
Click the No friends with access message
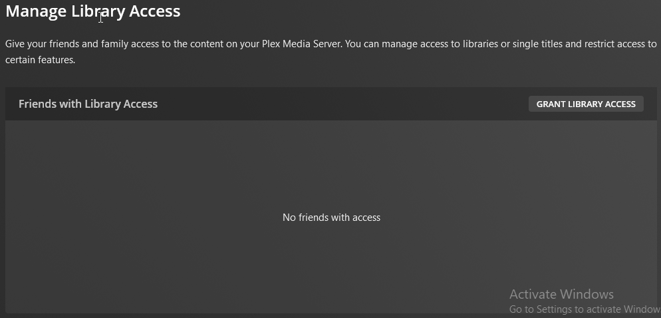point(331,218)
